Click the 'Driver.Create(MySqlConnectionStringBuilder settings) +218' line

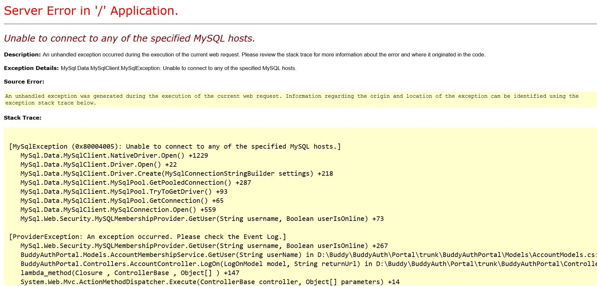coord(177,173)
